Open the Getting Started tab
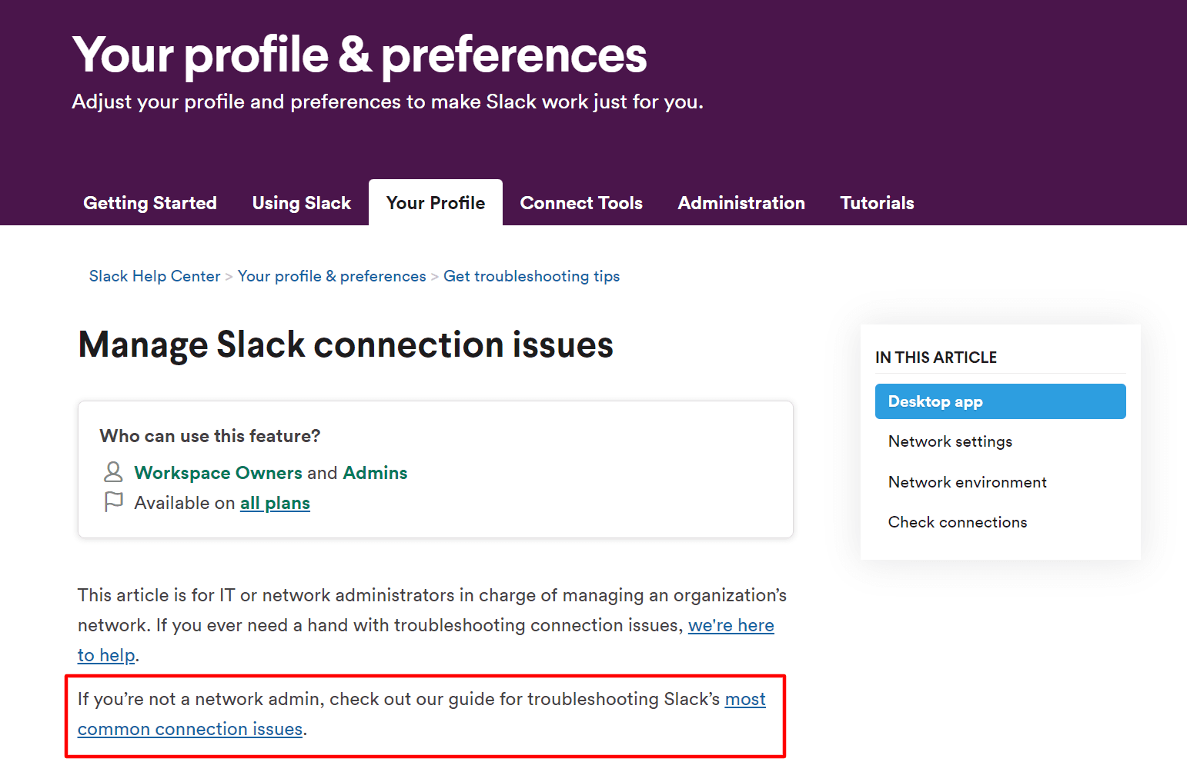 point(150,203)
